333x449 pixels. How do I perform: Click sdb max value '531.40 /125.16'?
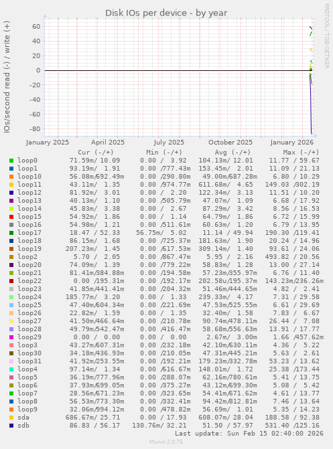(x=292, y=426)
